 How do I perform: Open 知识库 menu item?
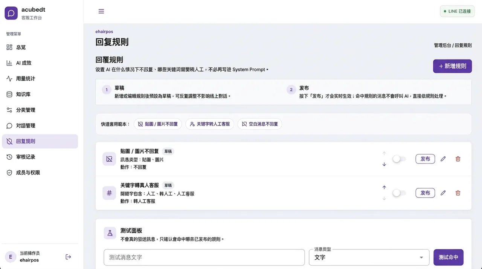click(x=40, y=94)
